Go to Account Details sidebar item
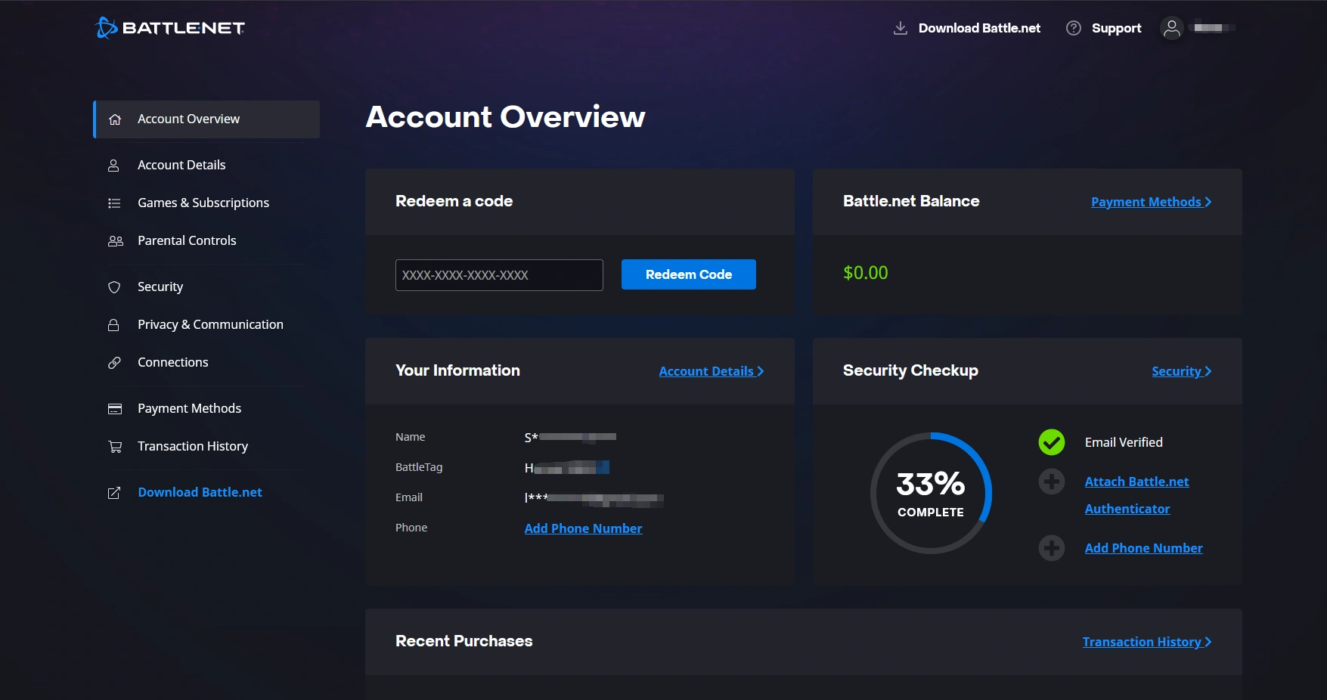The width and height of the screenshot is (1327, 700). (x=206, y=165)
